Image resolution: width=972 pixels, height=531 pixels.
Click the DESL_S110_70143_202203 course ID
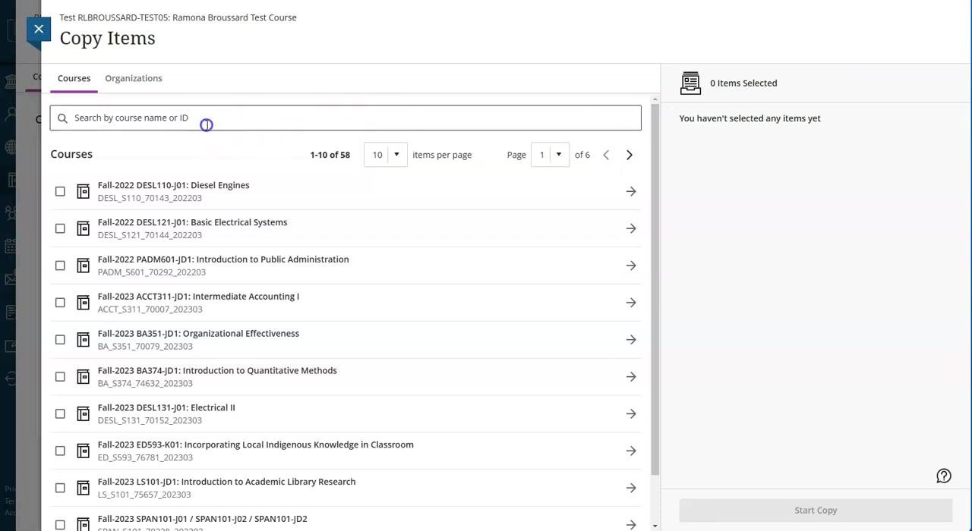point(150,198)
